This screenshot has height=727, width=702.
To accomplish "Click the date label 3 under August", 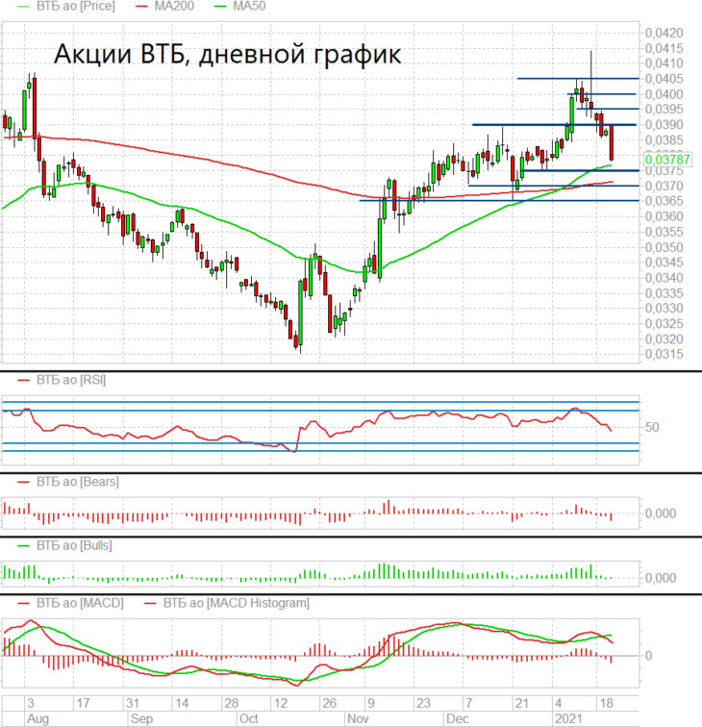I will [x=31, y=703].
